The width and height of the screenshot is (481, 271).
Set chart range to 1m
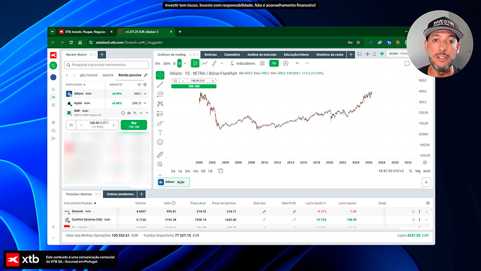(x=195, y=171)
